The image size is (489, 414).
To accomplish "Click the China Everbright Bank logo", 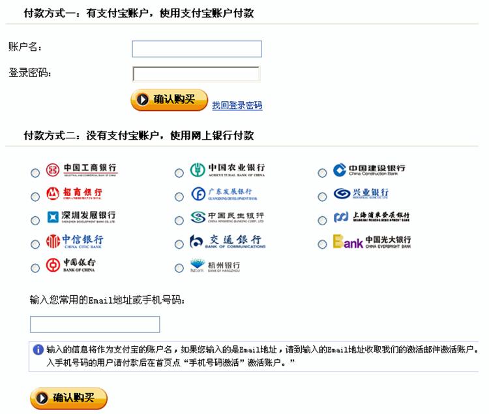I will tap(372, 242).
